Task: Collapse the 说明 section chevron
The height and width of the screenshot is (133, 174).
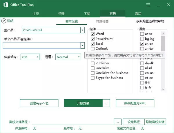Action: click(x=3, y=21)
